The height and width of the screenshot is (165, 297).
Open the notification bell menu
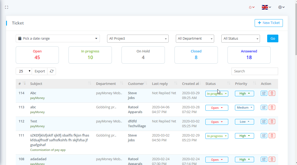(251, 7)
